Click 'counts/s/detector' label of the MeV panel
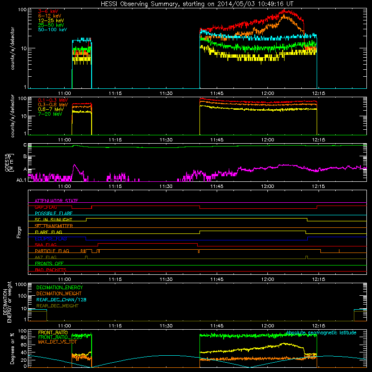This screenshot has height=372, width=372. click(13, 116)
